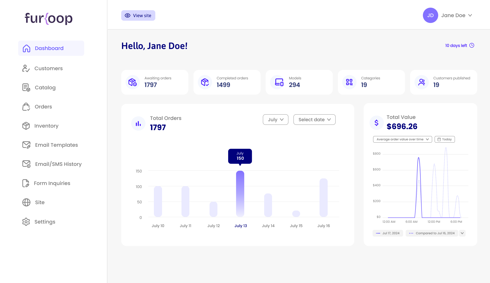Click the Completed orders box icon
Image resolution: width=490 pixels, height=283 pixels.
205,82
